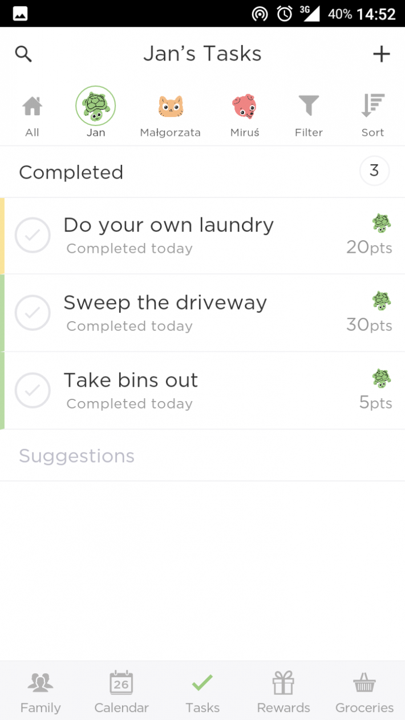The image size is (405, 720).
Task: Select Jan's turtle avatar filter
Action: 95,106
